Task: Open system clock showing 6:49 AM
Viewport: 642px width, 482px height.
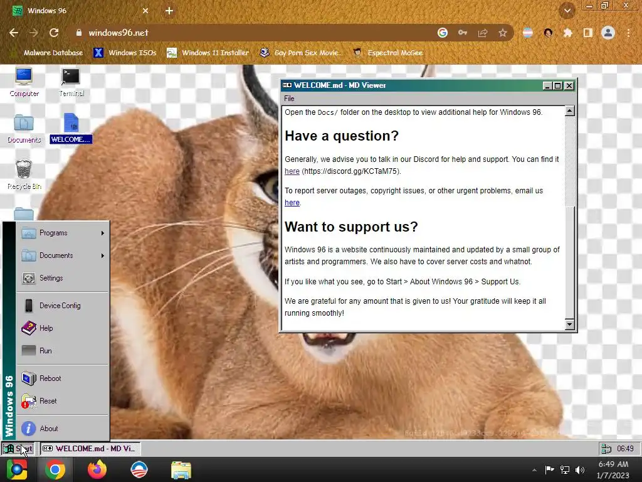Action: pyautogui.click(x=613, y=469)
